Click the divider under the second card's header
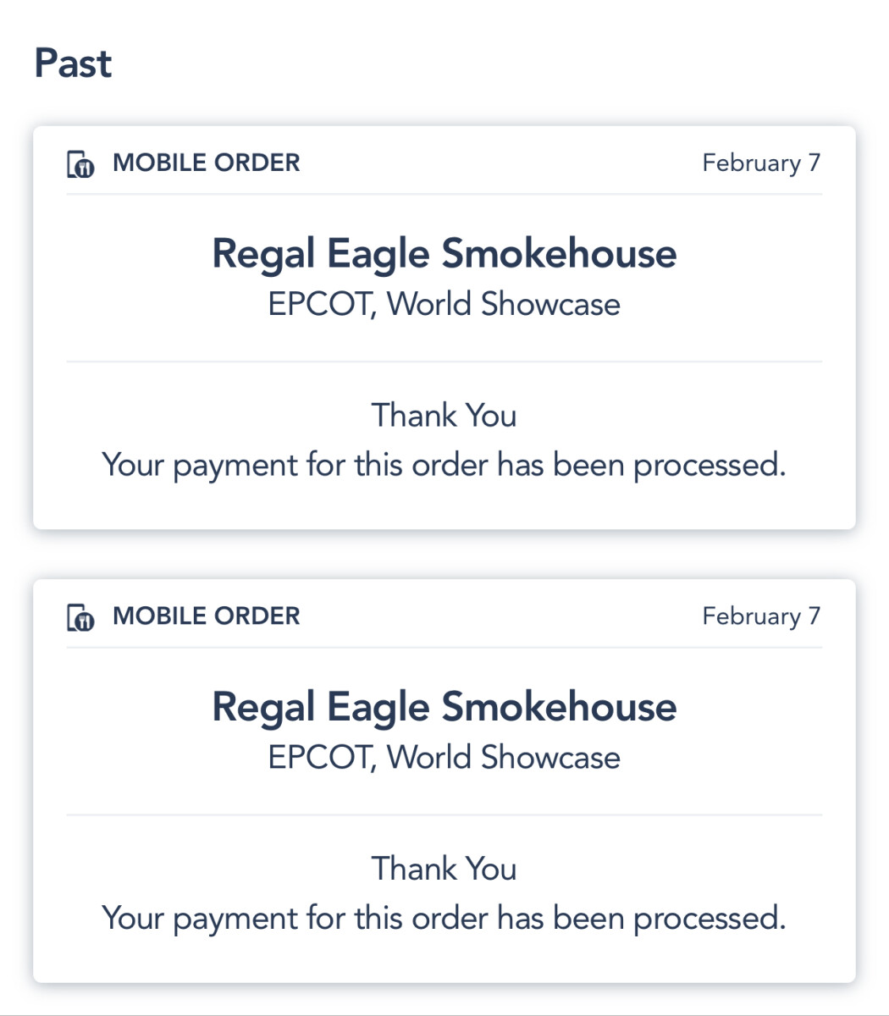The image size is (889, 1016). (x=444, y=648)
